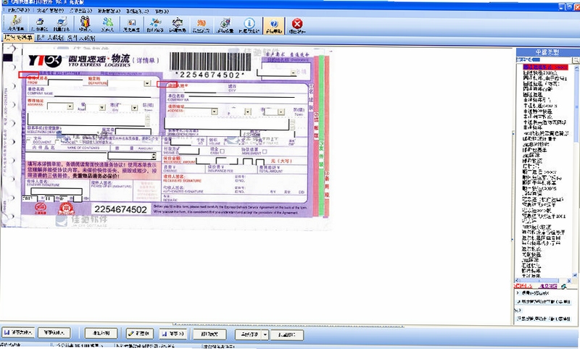Viewport: 580px width, 349px height.
Task: Click the template list horizontal scrollbar
Action: point(543,281)
